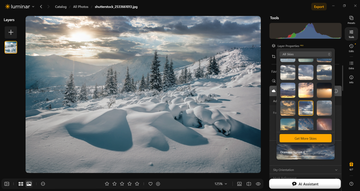Click the shutterstock_2533661013.jpg file name
This screenshot has height=191, width=360.
(x=116, y=7)
